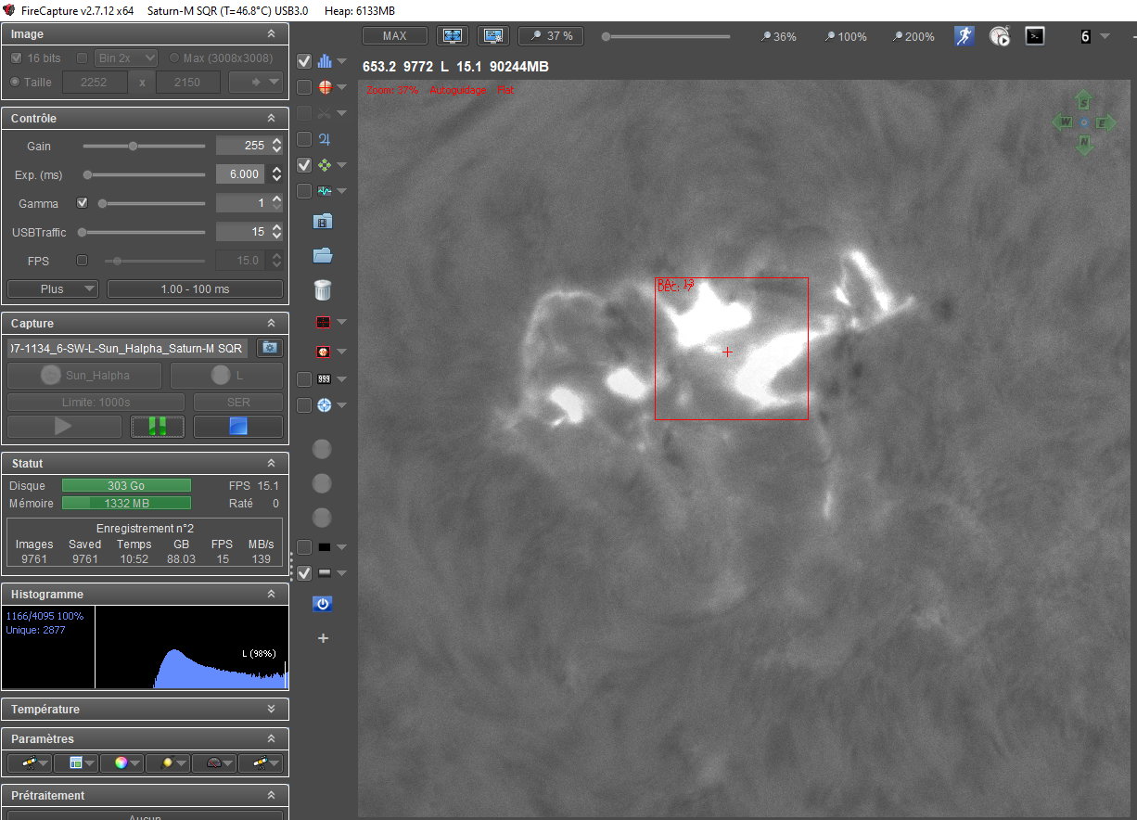The height and width of the screenshot is (820, 1137).
Task: Click the blue power button icon
Action: 323,604
